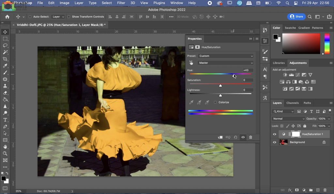
Task: Click the Share button
Action: coord(296,17)
